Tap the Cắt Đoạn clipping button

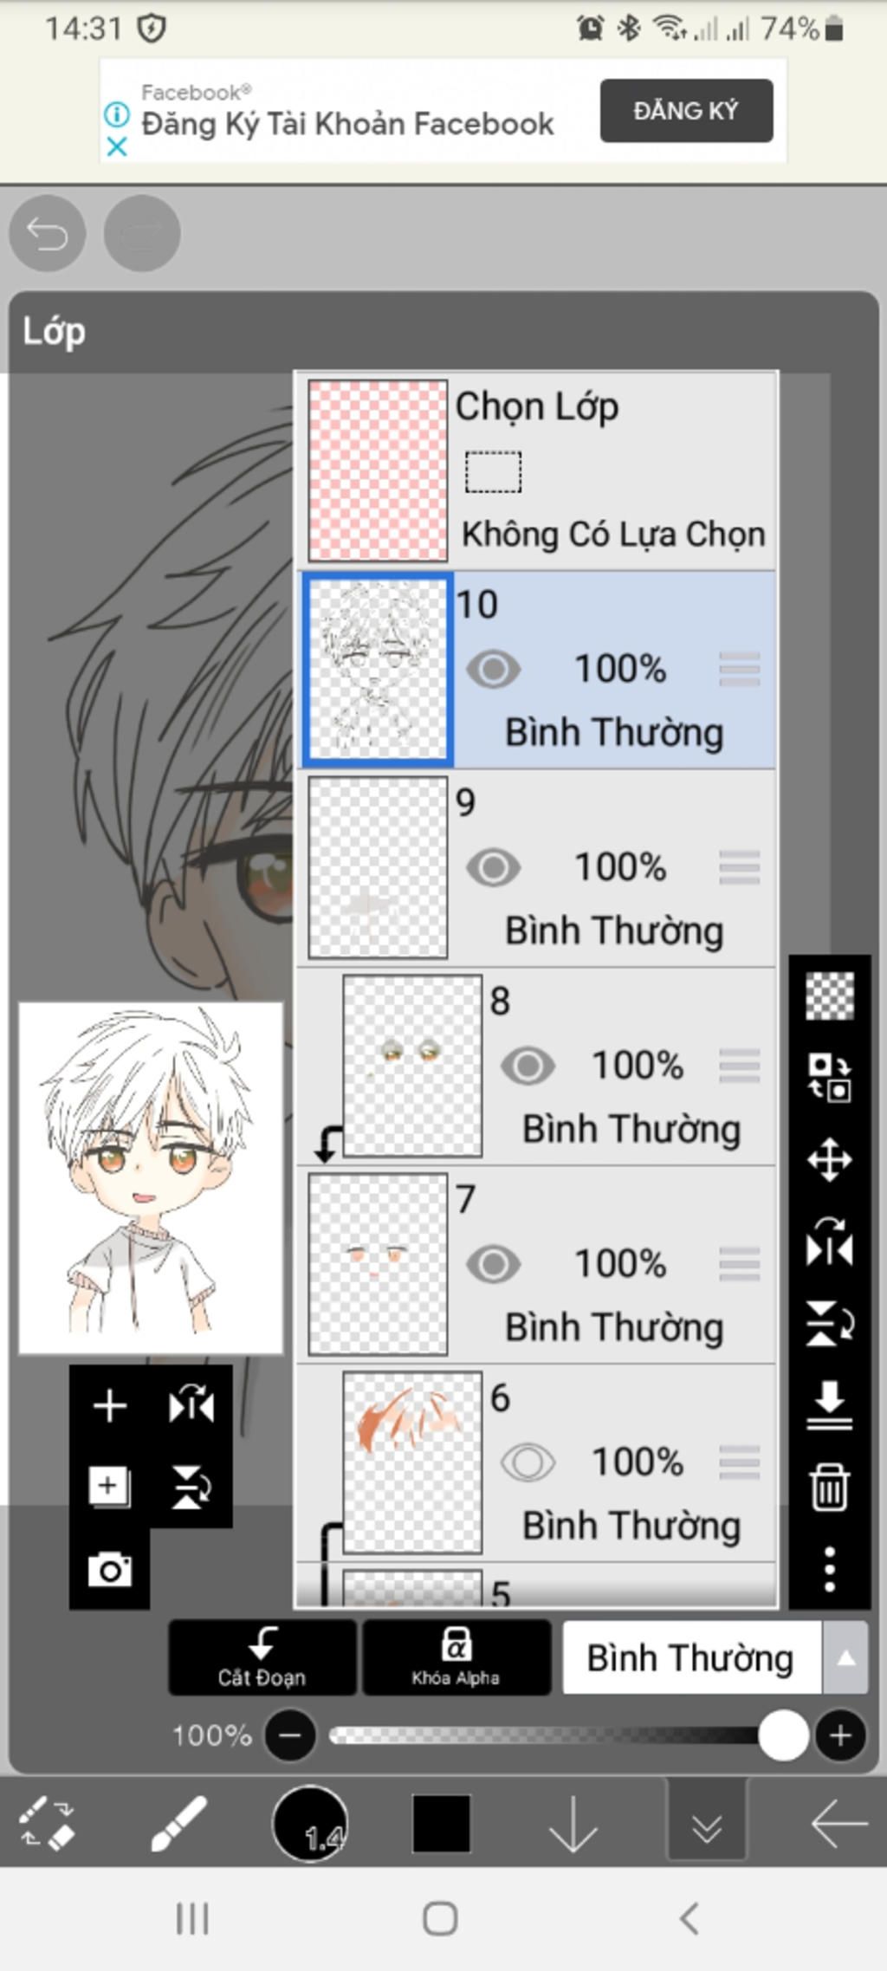[262, 1658]
